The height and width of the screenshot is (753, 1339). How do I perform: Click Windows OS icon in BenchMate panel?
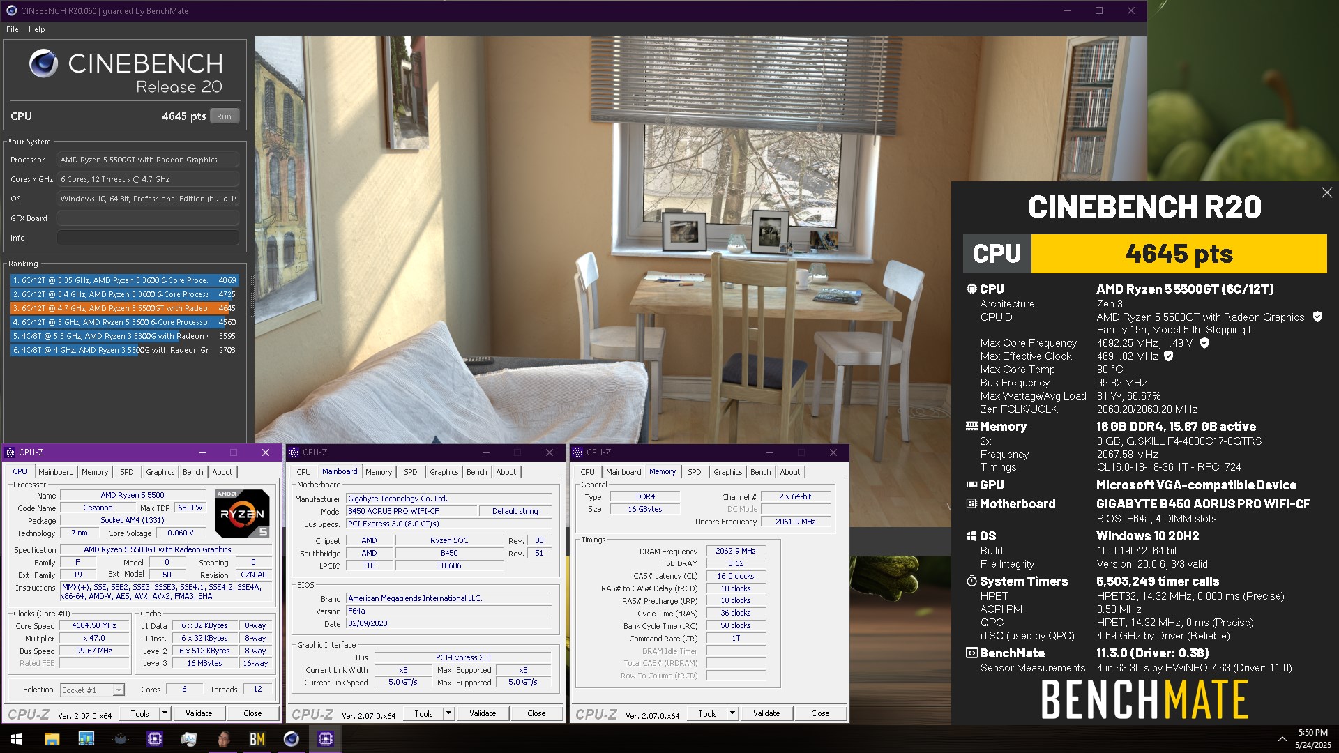971,535
